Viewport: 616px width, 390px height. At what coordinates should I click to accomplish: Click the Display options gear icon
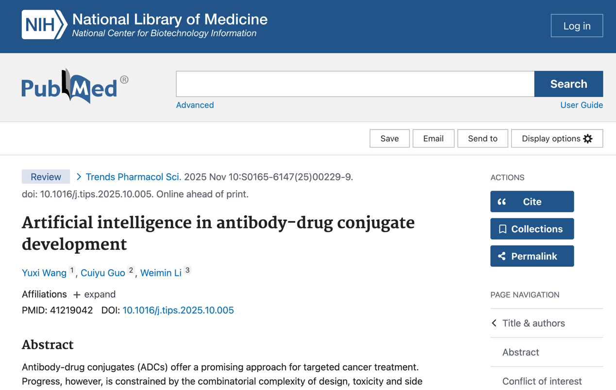(x=588, y=139)
